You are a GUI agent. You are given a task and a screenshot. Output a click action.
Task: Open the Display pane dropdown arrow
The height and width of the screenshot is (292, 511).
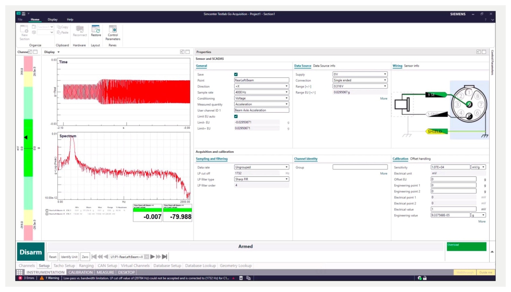tap(58, 52)
